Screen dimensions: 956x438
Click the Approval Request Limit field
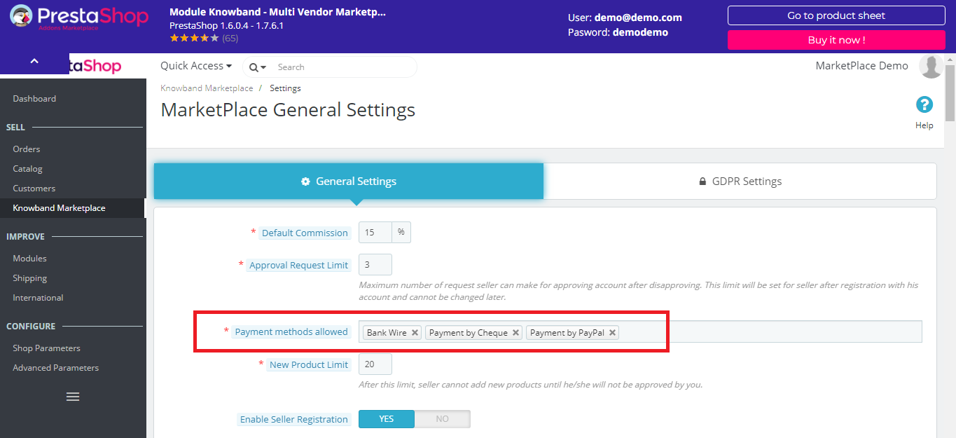375,265
